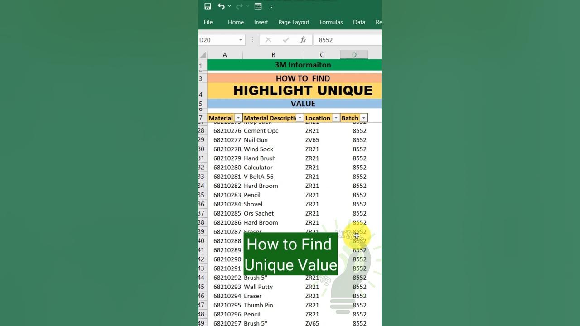Screen dimensions: 580x326
Task: Cancel the formula bar entry (X)
Action: pyautogui.click(x=268, y=40)
